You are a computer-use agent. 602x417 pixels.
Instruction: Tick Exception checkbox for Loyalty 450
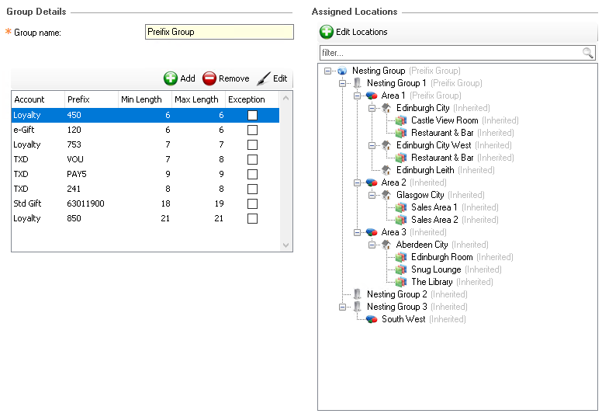[252, 115]
